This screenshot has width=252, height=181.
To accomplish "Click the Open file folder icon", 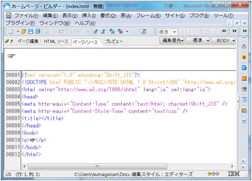I will pyautogui.click(x=23, y=31).
